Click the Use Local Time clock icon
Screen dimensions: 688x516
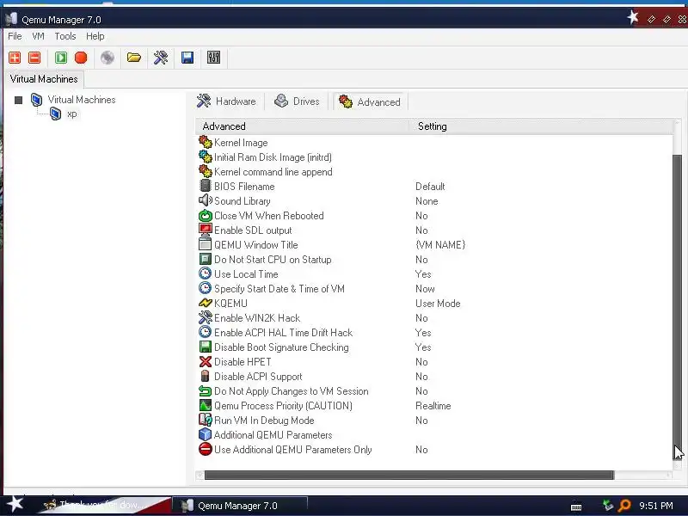point(205,273)
